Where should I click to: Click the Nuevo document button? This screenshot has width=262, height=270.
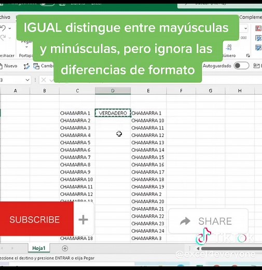pyautogui.click(x=9, y=66)
